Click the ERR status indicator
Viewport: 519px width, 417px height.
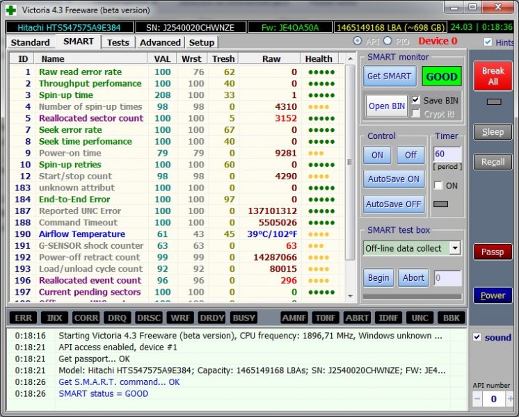tap(24, 318)
